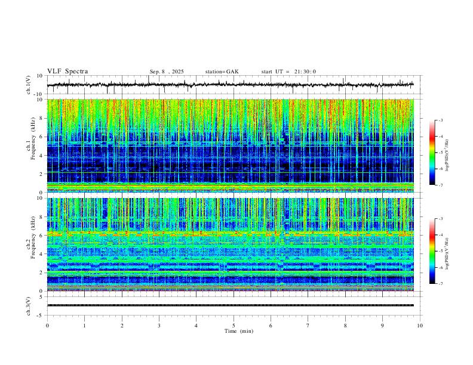Click the time axis tick label "5"
Screen dimensions: 473x365
coord(234,326)
